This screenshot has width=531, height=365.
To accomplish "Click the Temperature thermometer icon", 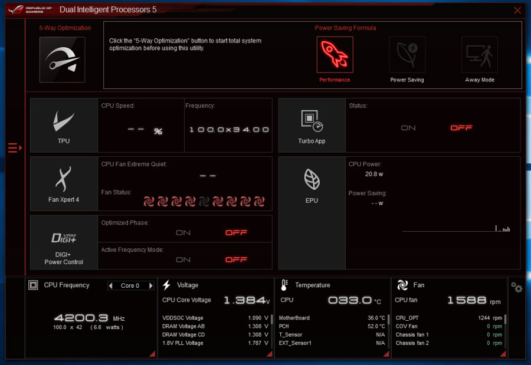I will (x=284, y=285).
